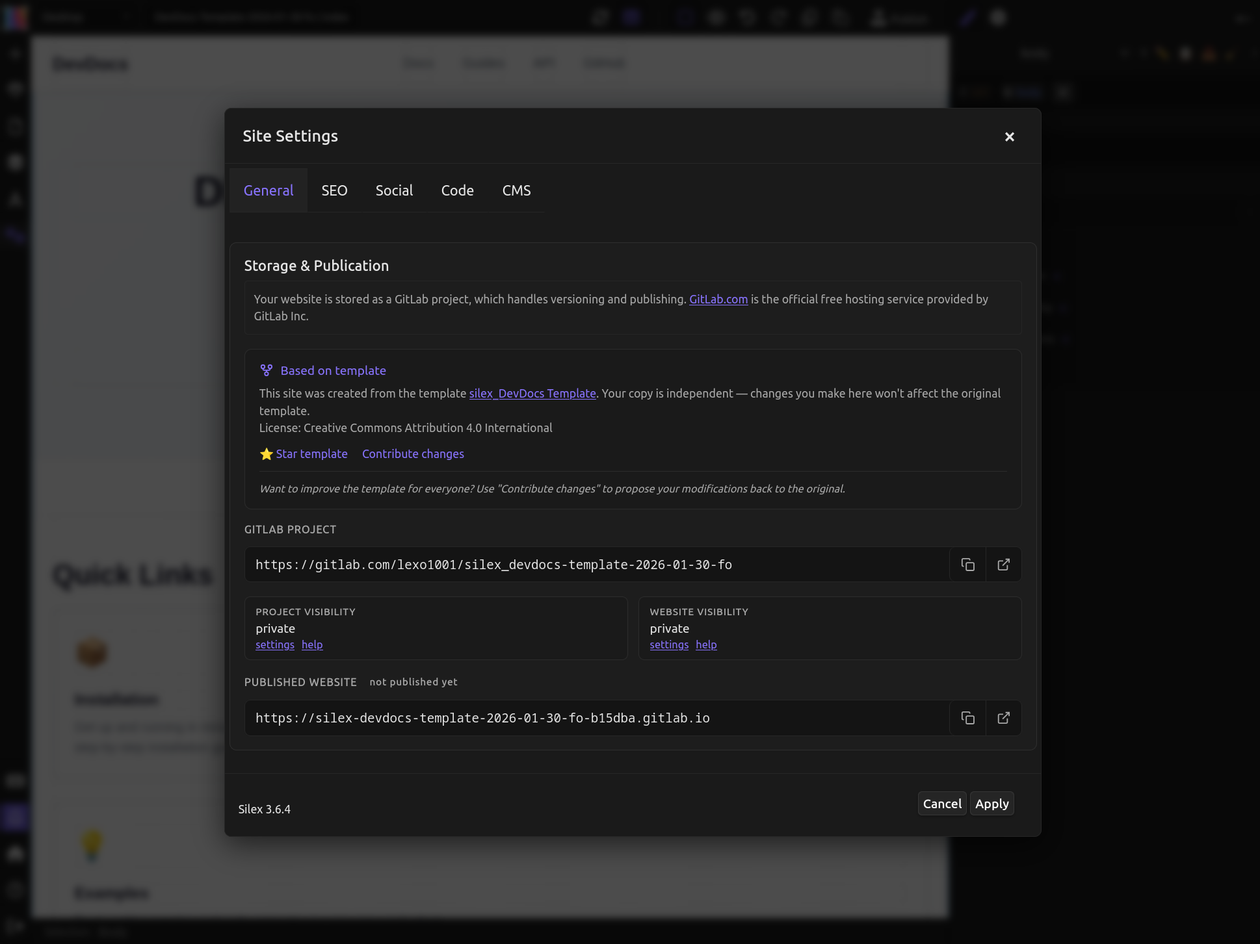Open the silex_DevDocs Template link
This screenshot has width=1260, height=944.
[532, 393]
